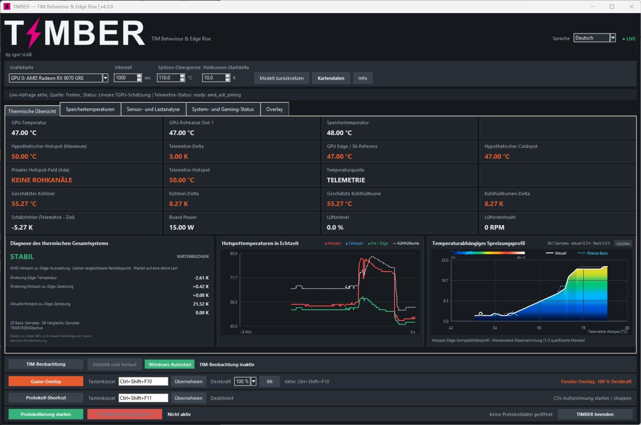Screen dimensions: 641x425
Task: Switch to Speichertemperaturen tab
Action: [x=90, y=109]
